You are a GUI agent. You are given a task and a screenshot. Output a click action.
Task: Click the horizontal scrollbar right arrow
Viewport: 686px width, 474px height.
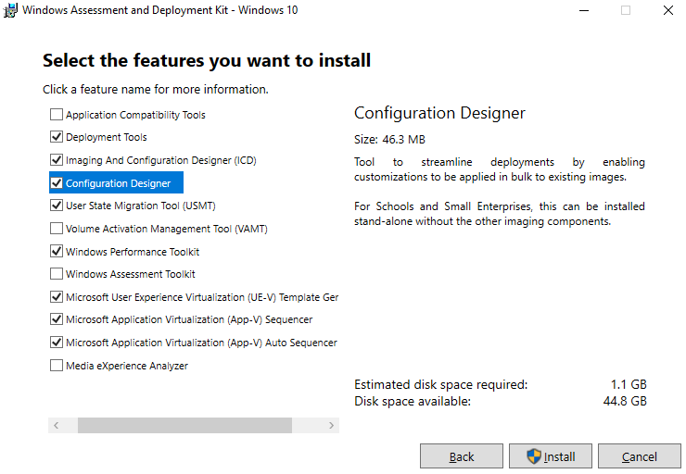pyautogui.click(x=332, y=426)
